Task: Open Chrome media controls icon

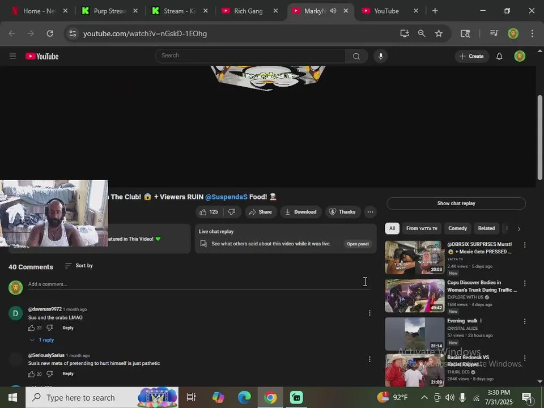Action: coord(494,33)
